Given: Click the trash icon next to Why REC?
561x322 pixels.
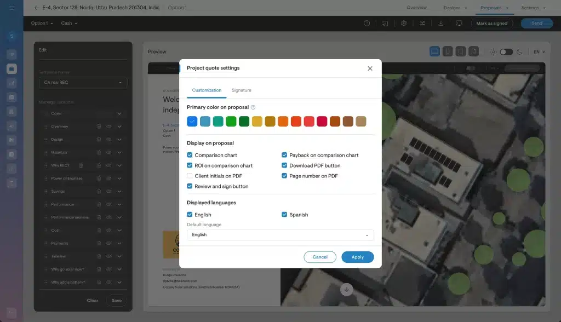Looking at the screenshot, I should point(81,165).
